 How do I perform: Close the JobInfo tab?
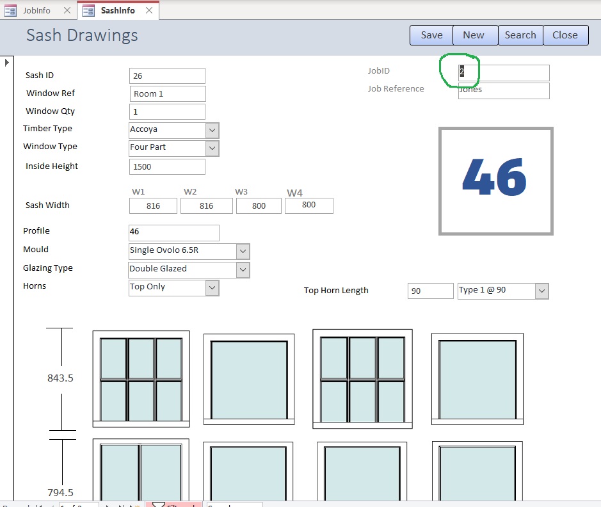point(67,10)
